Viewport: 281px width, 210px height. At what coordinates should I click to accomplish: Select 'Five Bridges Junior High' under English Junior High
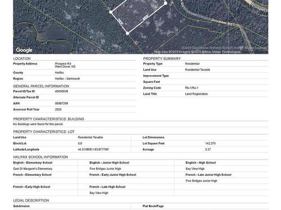pos(105,169)
